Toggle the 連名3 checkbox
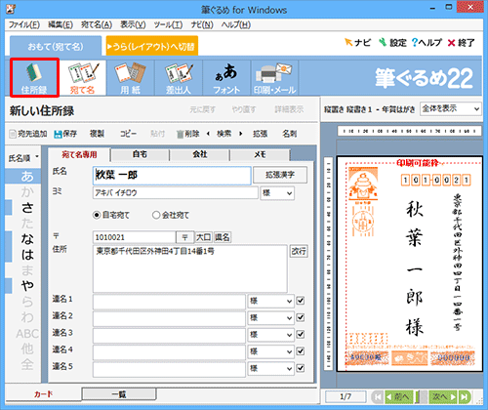The image size is (488, 410). point(301,334)
